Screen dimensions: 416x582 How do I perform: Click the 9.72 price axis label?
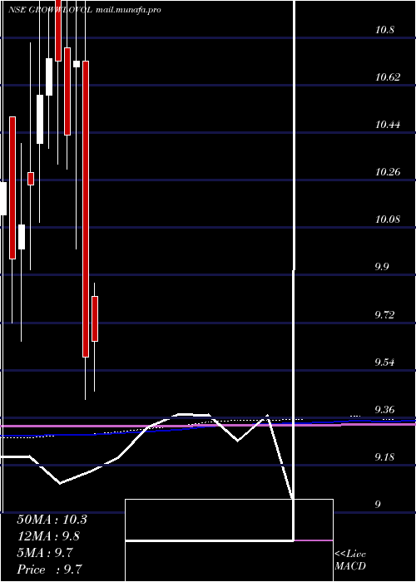[x=384, y=315]
